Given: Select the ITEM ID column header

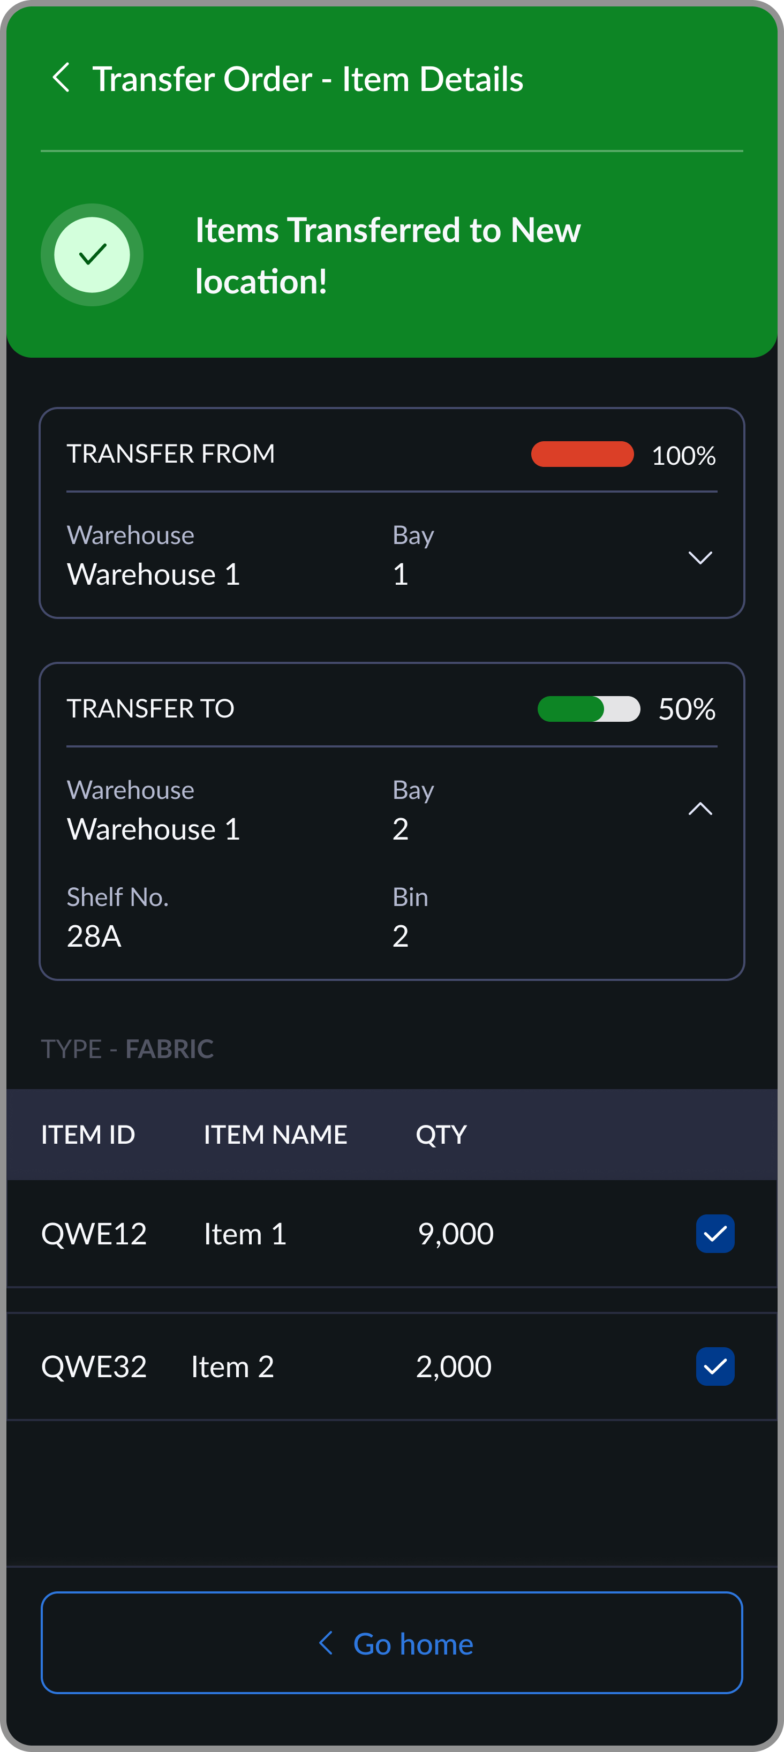Looking at the screenshot, I should [88, 1135].
